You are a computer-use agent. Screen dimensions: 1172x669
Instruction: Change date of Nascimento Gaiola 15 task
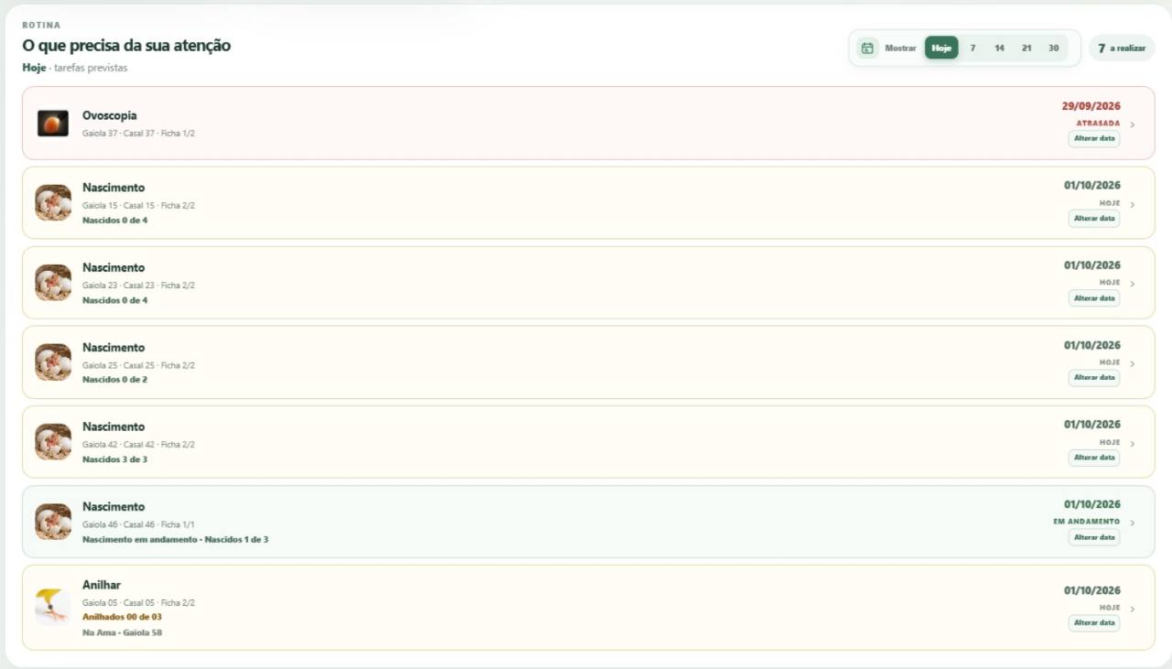[1094, 219]
